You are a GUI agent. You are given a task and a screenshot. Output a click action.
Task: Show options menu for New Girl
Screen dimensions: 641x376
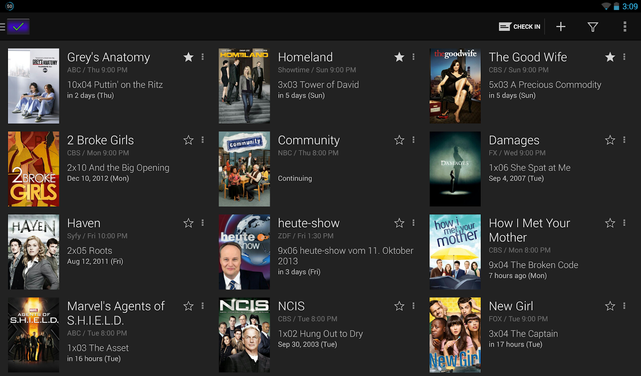(624, 306)
